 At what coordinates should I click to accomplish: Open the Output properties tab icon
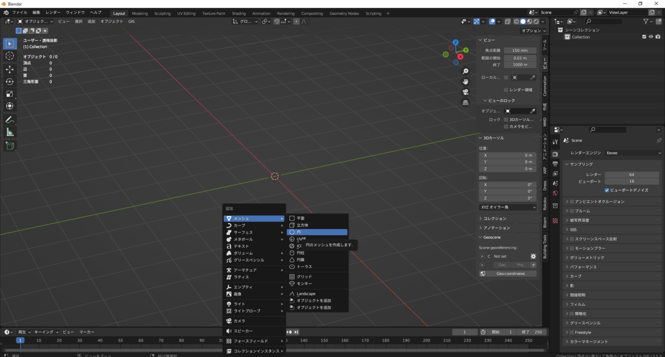point(555,164)
